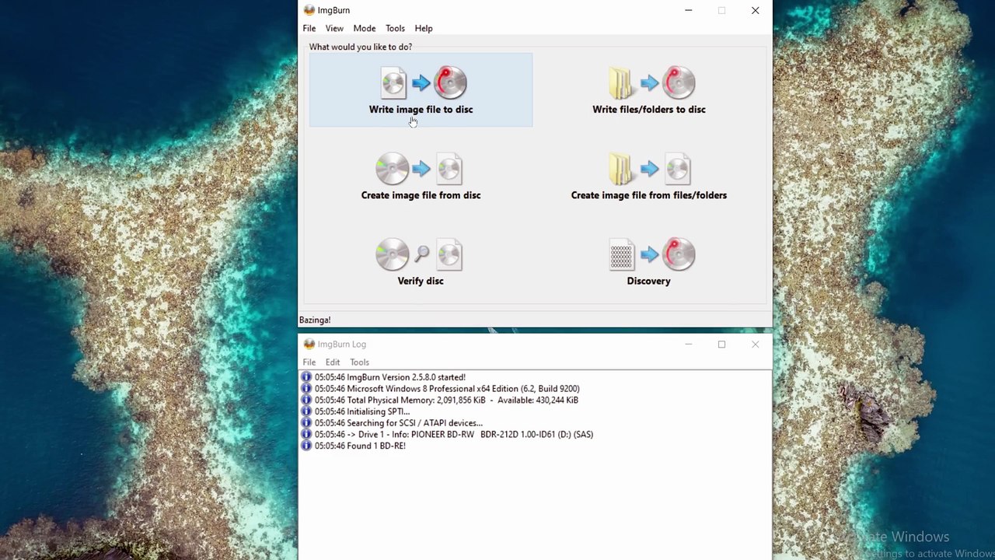The width and height of the screenshot is (995, 560).
Task: Open the File menu in ImgBurn Log window
Action: coord(309,362)
